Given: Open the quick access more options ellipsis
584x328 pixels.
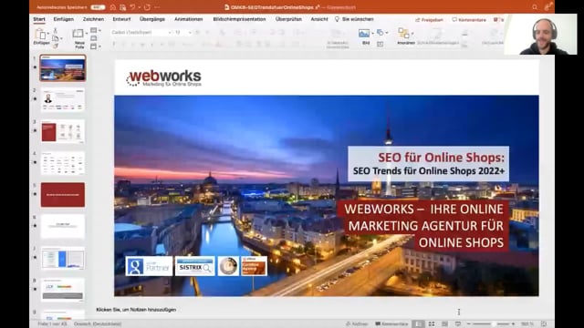Looking at the screenshot, I should coord(157,7).
